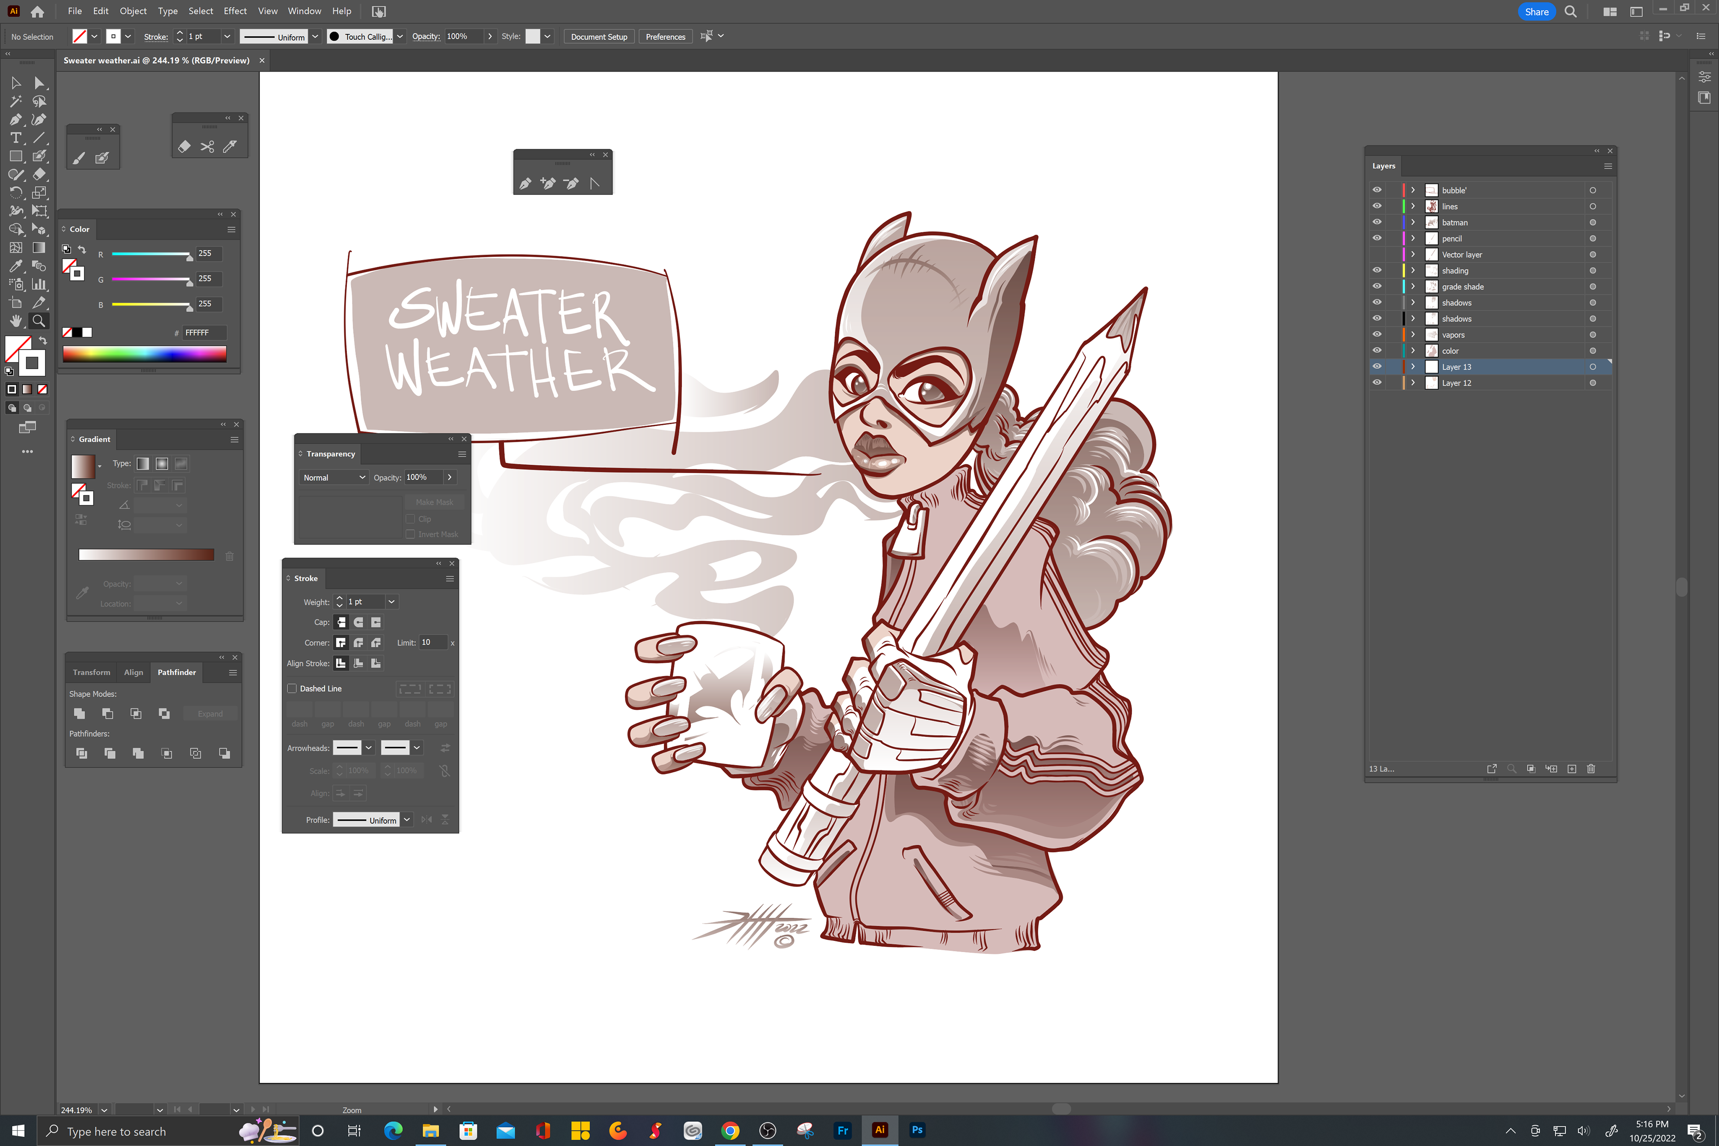Click the blue Share button

point(1536,12)
